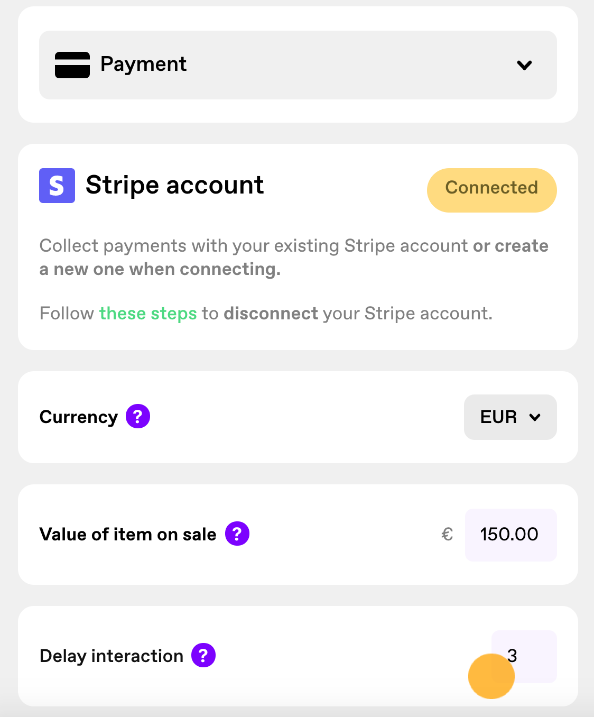Click the purple Stripe S logo
This screenshot has width=594, height=717.
57,186
